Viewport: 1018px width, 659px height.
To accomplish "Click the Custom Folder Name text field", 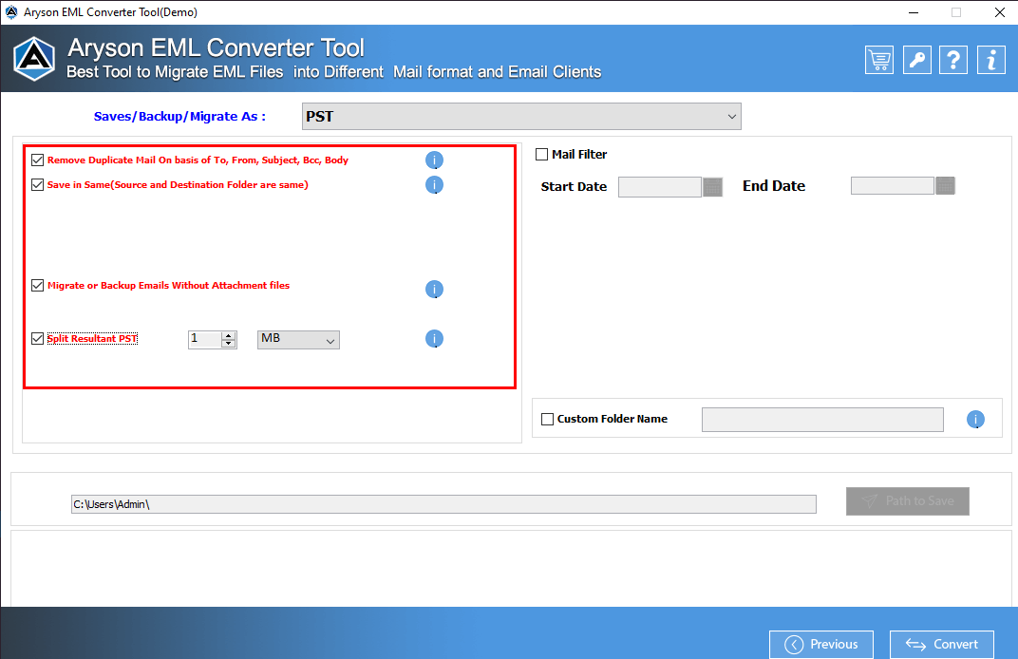I will coord(822,420).
